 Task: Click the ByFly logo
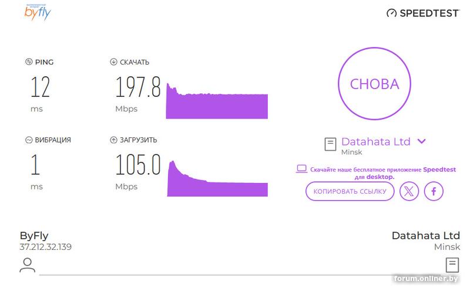click(38, 12)
